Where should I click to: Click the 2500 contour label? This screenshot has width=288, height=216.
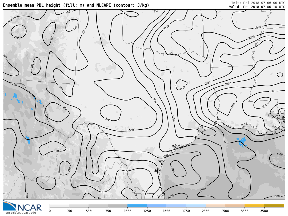[258, 27]
